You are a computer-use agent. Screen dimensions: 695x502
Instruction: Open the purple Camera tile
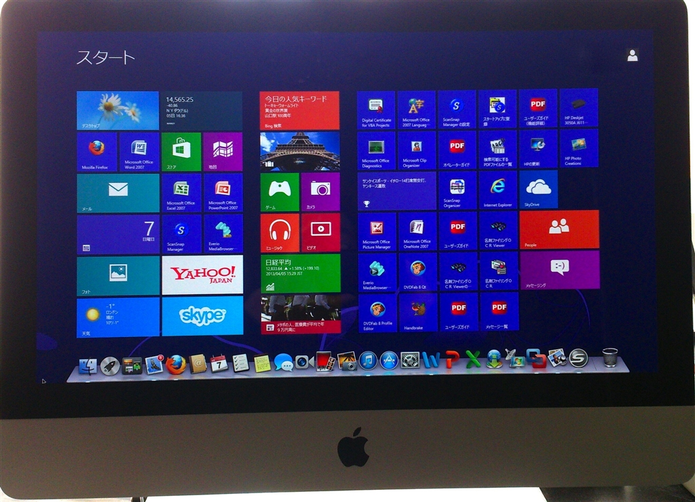click(x=320, y=192)
